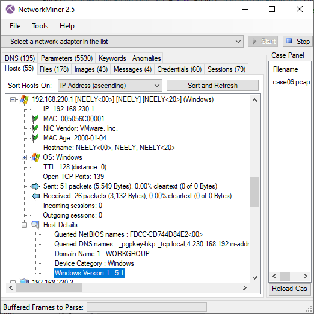This screenshot has width=314, height=314.
Task: Switch to the DNS (135) tab
Action: [20, 58]
